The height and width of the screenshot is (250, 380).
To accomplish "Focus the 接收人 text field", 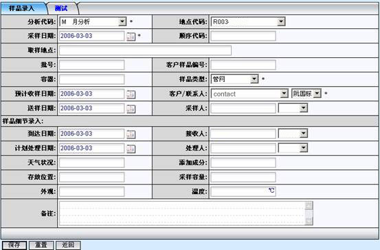I will [243, 134].
